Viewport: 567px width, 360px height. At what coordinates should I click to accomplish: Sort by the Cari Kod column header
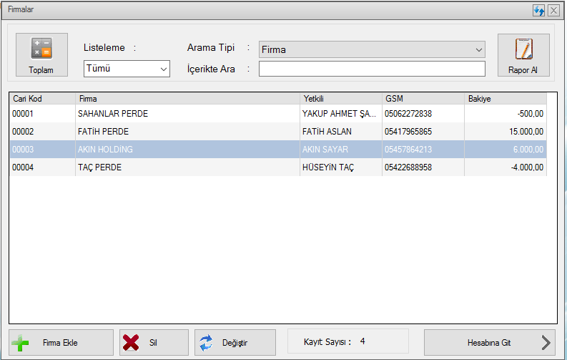pos(41,98)
